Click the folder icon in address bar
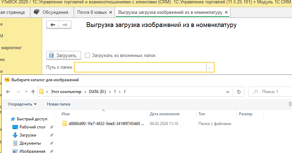This screenshot has height=153, width=292. pos(41,92)
